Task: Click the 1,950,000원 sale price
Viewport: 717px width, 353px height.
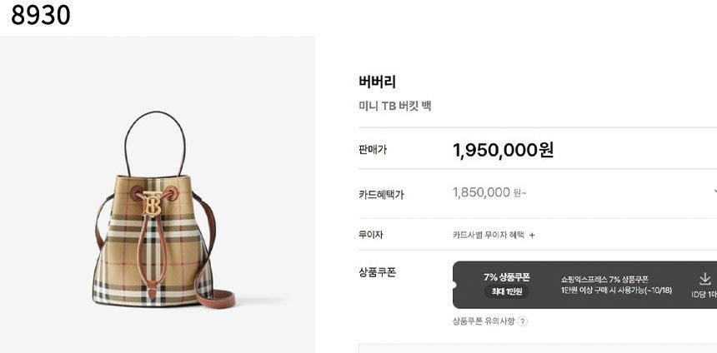Action: [503, 150]
